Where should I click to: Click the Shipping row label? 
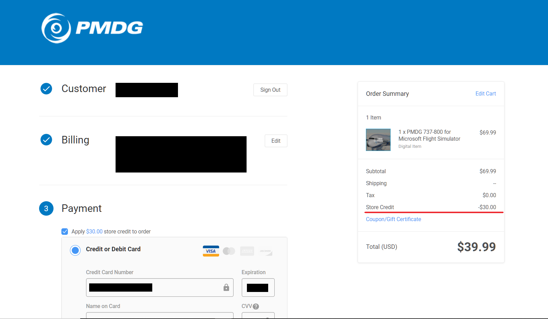(376, 183)
